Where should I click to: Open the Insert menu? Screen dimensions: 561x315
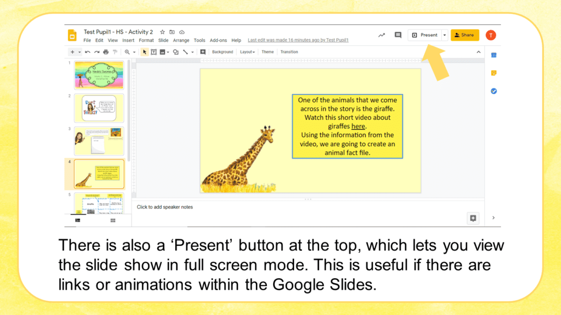pos(128,40)
